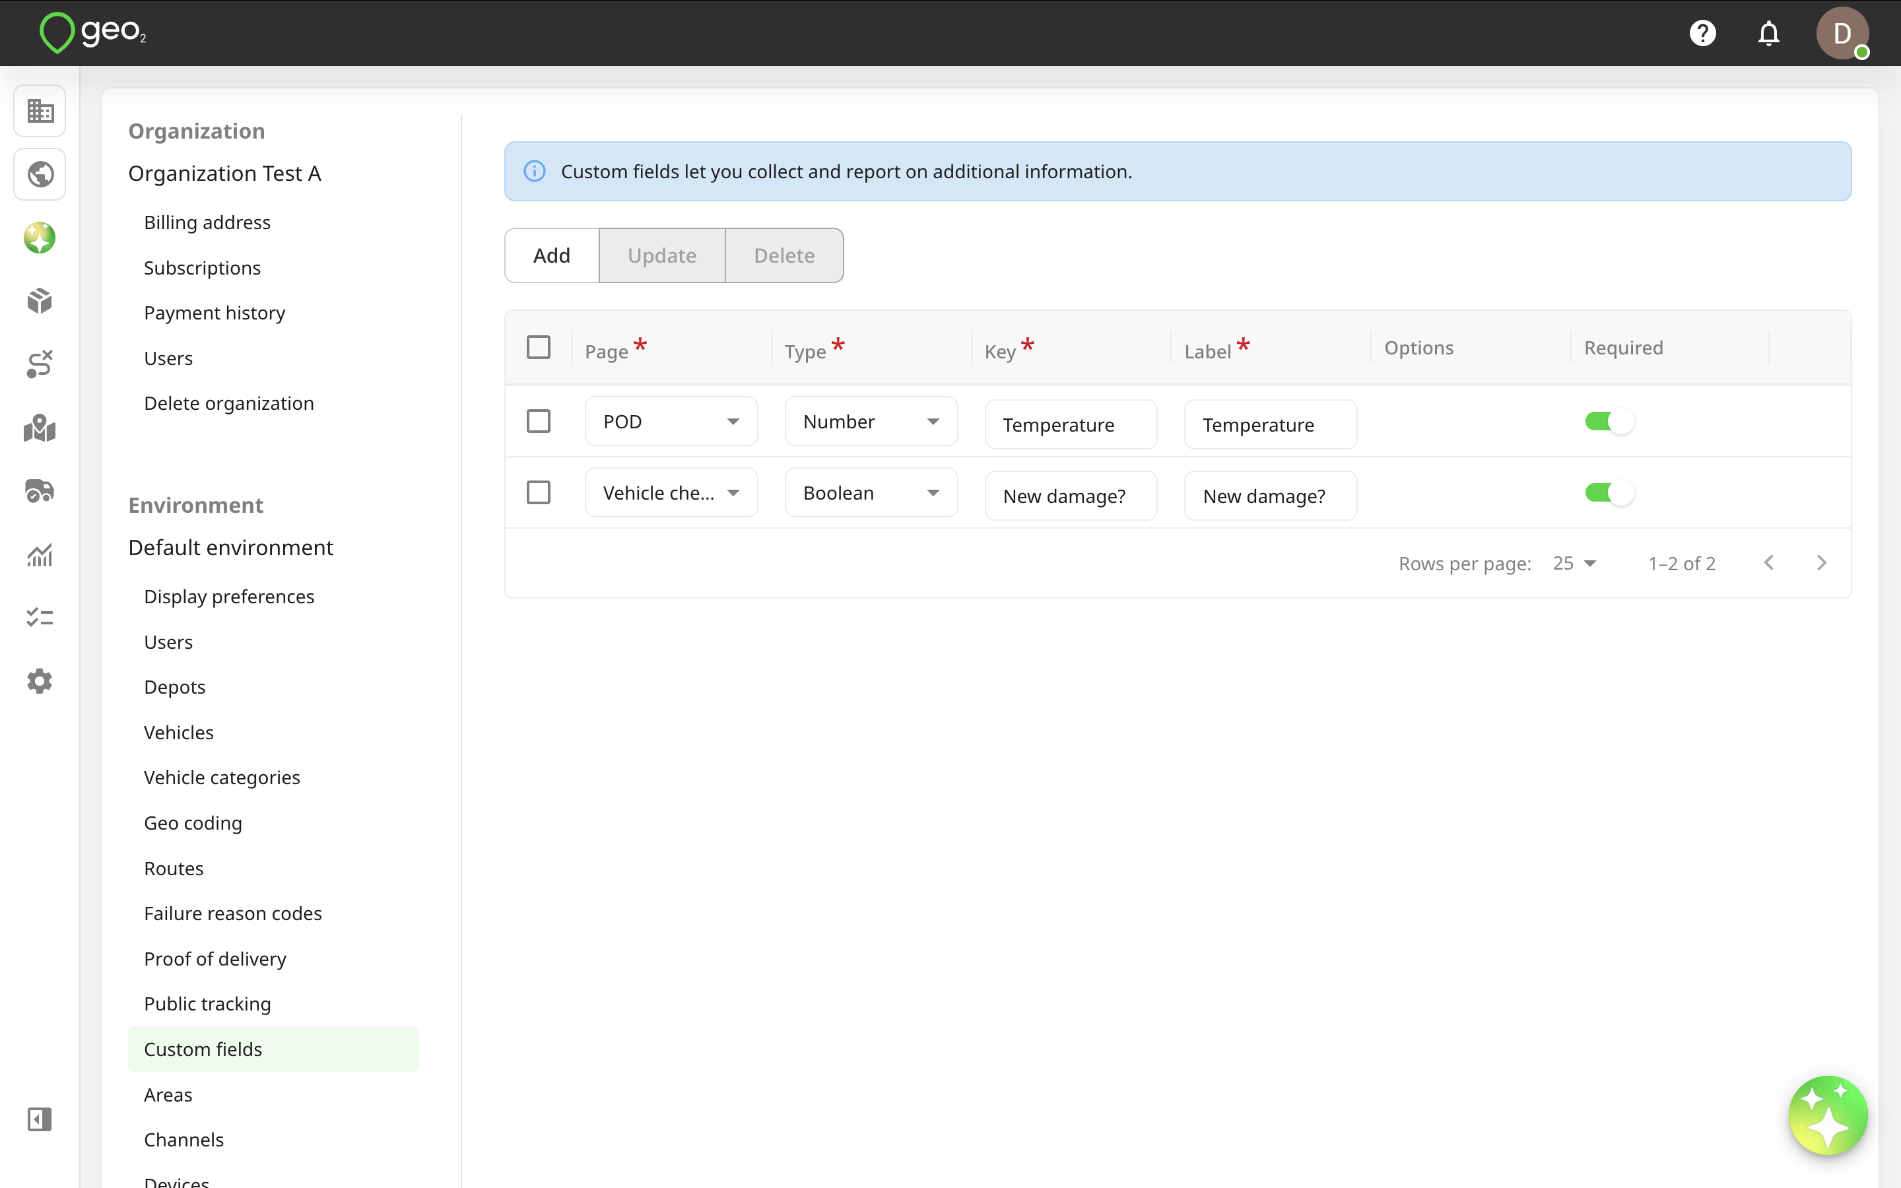Open the AI assistant sparkle button
The width and height of the screenshot is (1901, 1188).
pyautogui.click(x=1828, y=1115)
